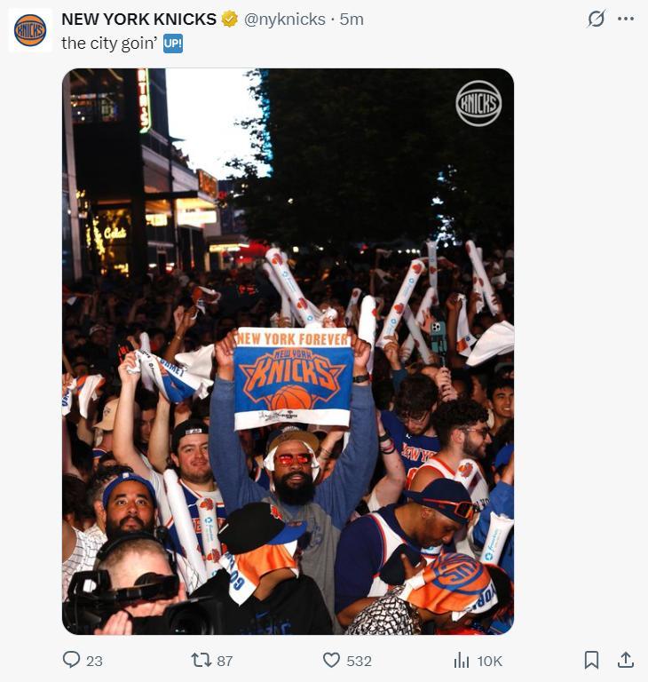Click the blue UP! emoji
Viewport: 648px width, 682px height.
(173, 43)
